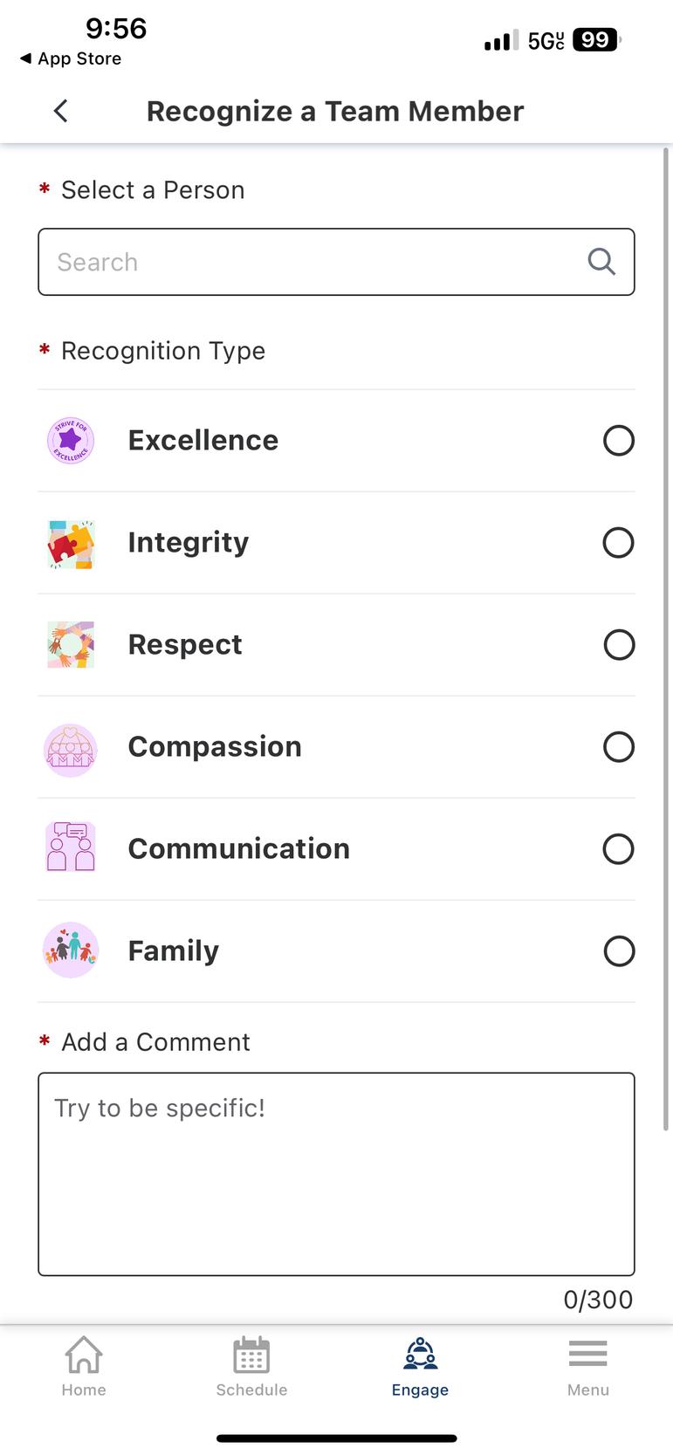This screenshot has height=1455, width=673.
Task: Tap the Family icon
Action: point(71,950)
